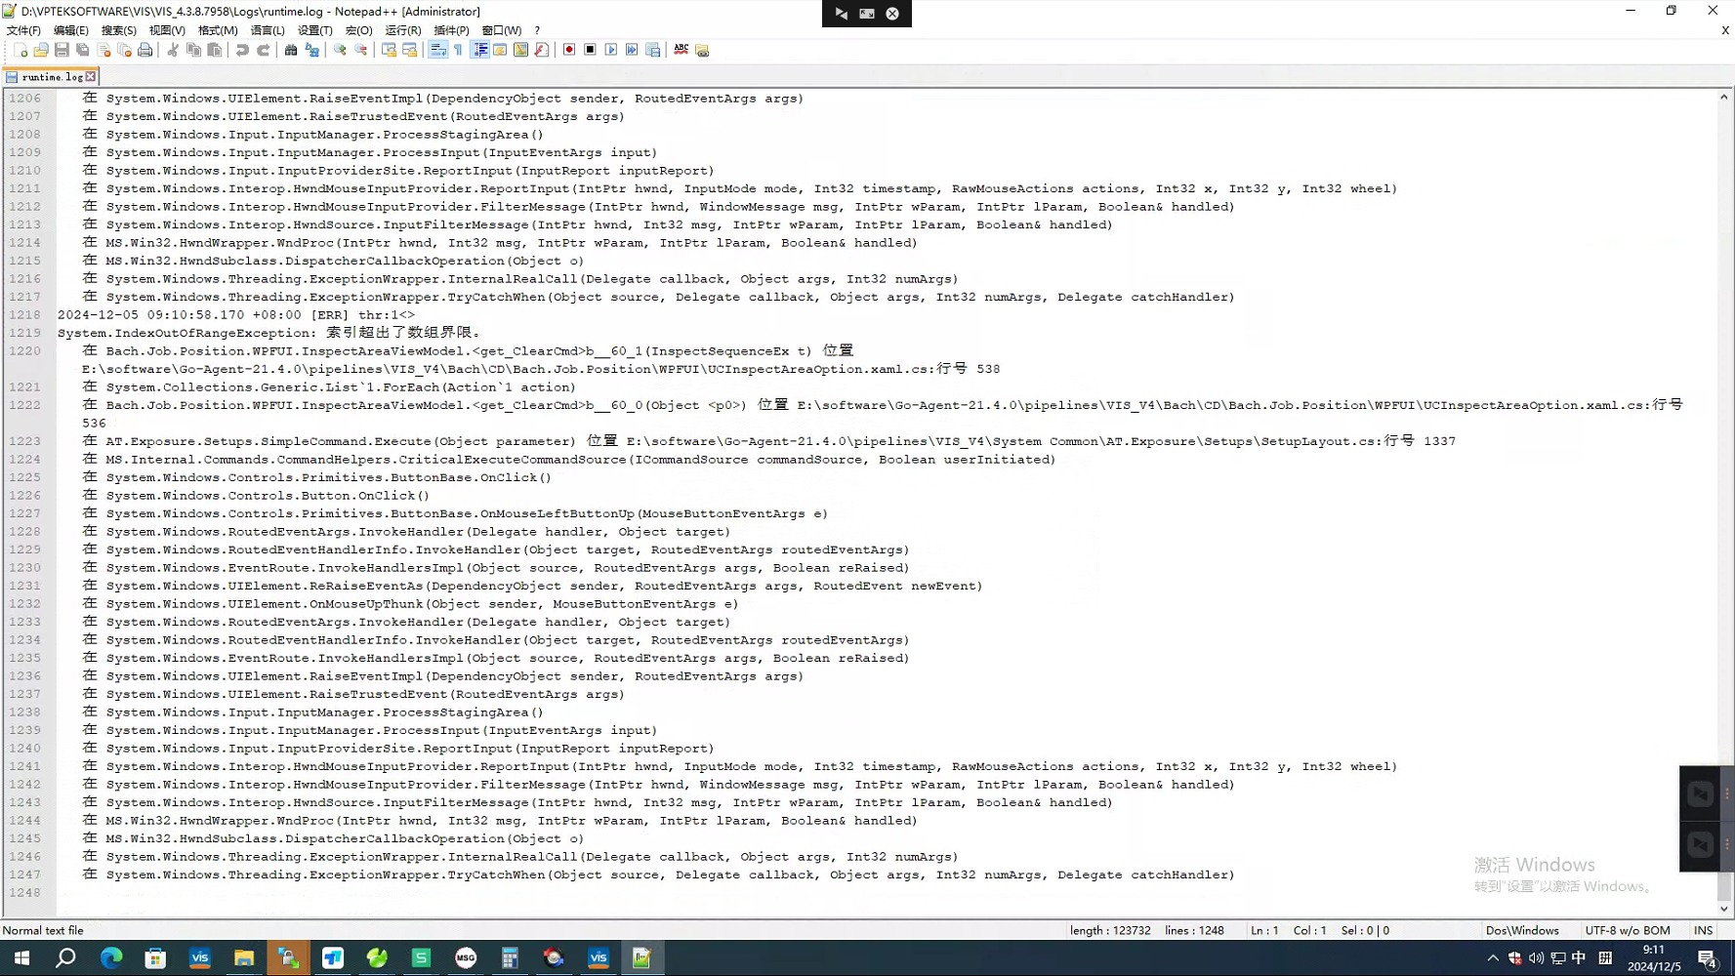1735x976 pixels.
Task: Click 'length : 123732' in status bar
Action: tap(1109, 930)
